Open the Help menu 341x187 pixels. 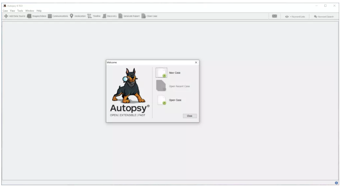coord(39,11)
